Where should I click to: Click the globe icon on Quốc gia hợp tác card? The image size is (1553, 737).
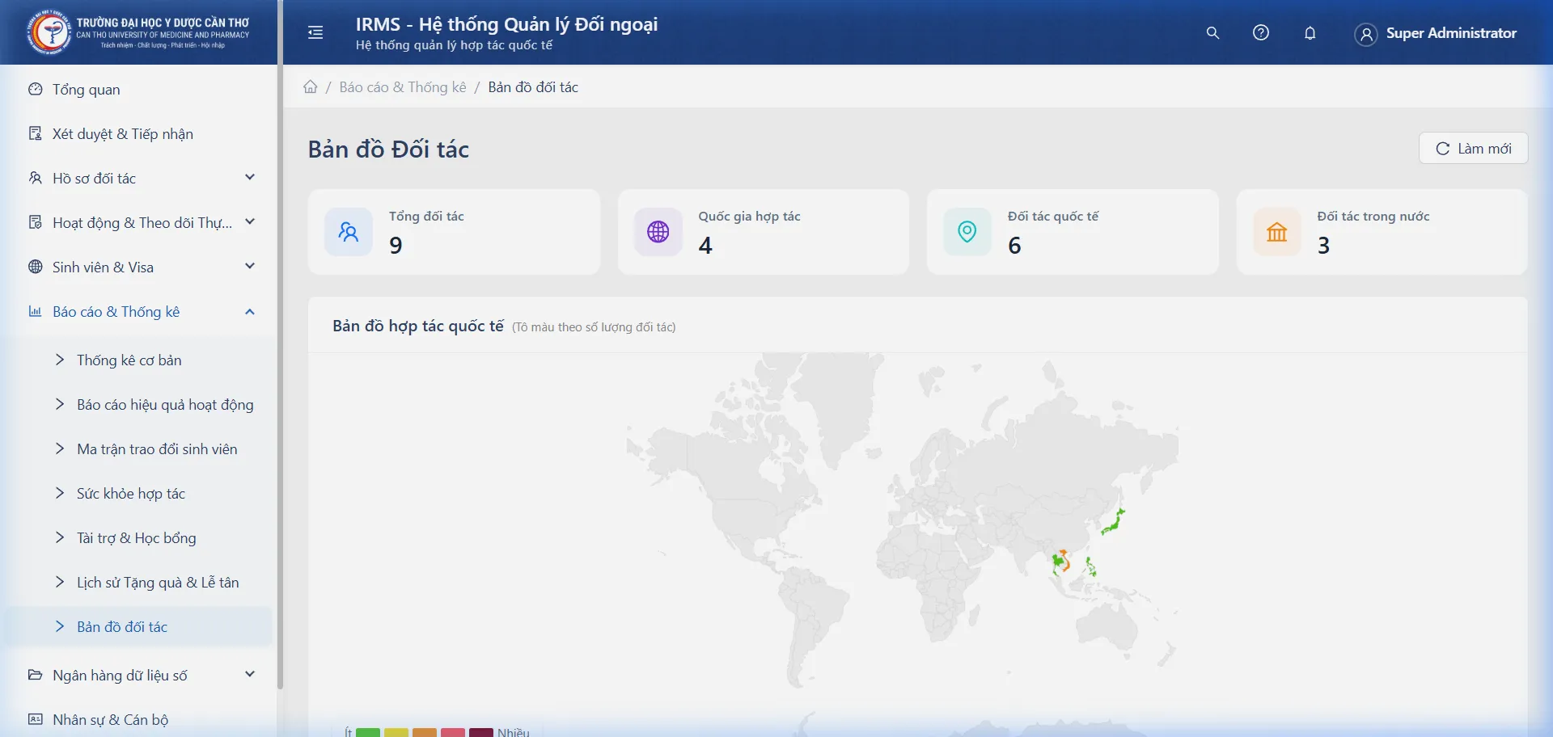pos(658,232)
